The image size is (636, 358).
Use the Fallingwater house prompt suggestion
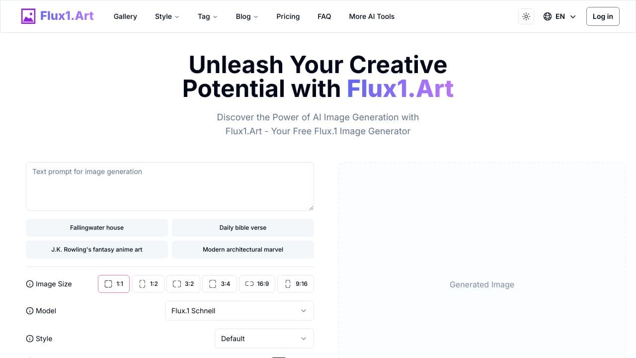pos(97,228)
